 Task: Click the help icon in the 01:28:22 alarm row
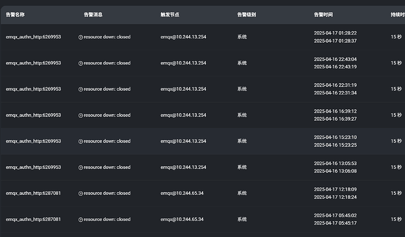tap(80, 37)
